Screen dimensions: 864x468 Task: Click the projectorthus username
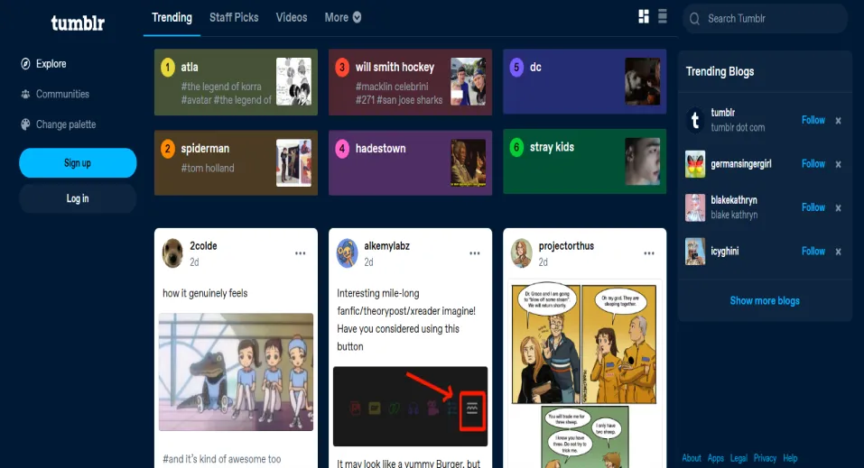[566, 246]
